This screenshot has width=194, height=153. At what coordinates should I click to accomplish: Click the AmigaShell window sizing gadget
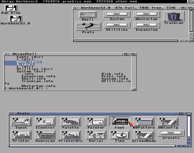134,89
